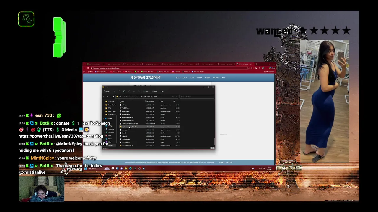Expand Explorer's recent locations chevron
Image resolution: width=378 pixels, height=212 pixels.
pos(110,97)
